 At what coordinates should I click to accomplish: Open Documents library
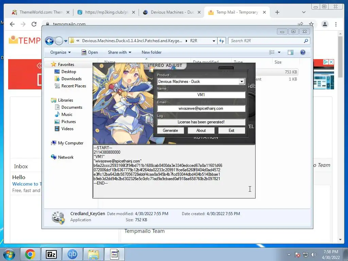72,107
